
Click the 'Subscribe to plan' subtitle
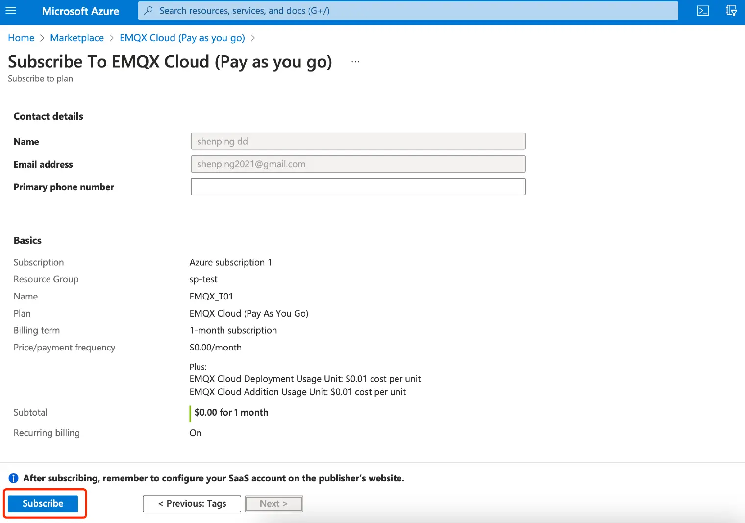pyautogui.click(x=40, y=78)
